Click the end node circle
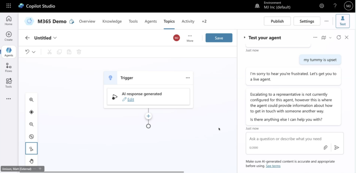356x173 pixels. [148, 126]
